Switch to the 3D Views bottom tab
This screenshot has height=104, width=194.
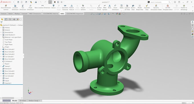point(23,101)
